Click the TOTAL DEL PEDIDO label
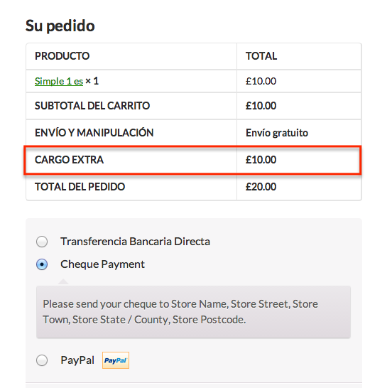 click(x=80, y=187)
